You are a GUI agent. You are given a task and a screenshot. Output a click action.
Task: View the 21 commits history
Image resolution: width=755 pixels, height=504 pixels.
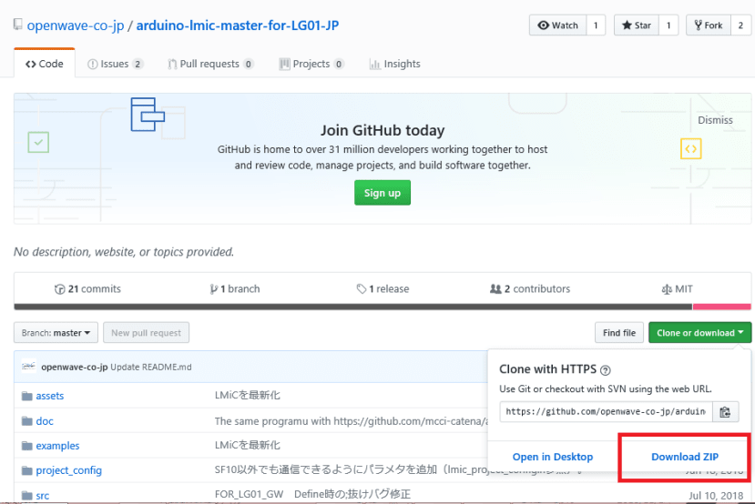[x=87, y=289]
